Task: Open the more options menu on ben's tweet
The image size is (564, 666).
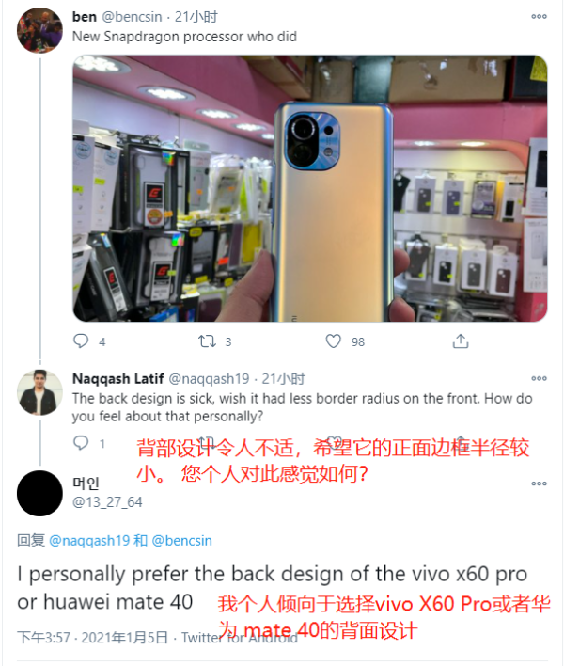Action: 539,17
